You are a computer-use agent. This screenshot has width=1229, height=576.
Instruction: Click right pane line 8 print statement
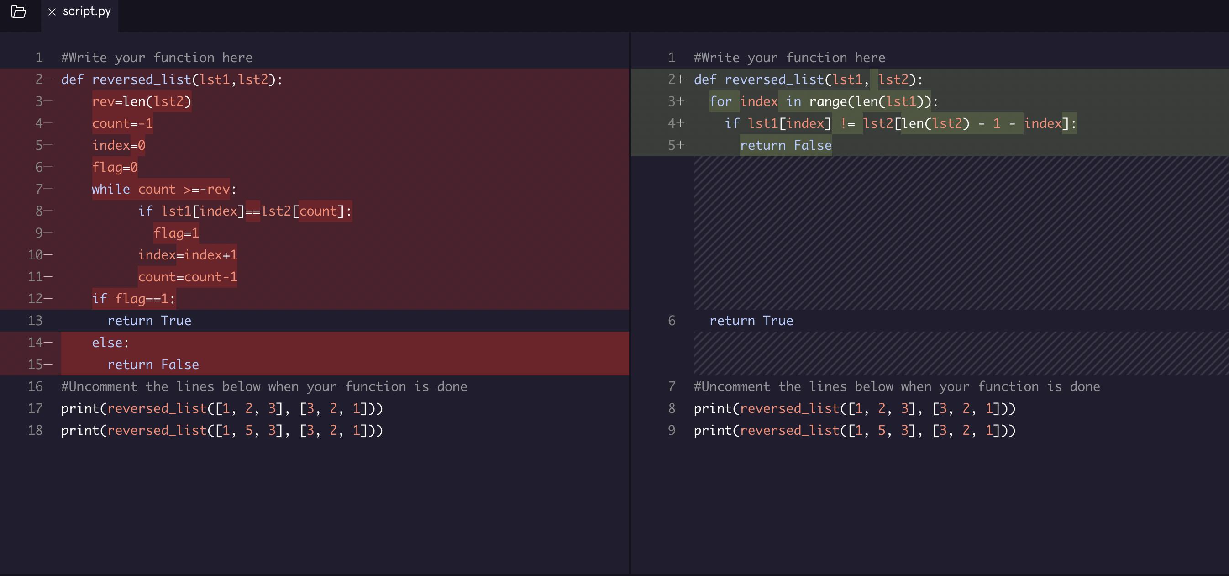(x=854, y=408)
